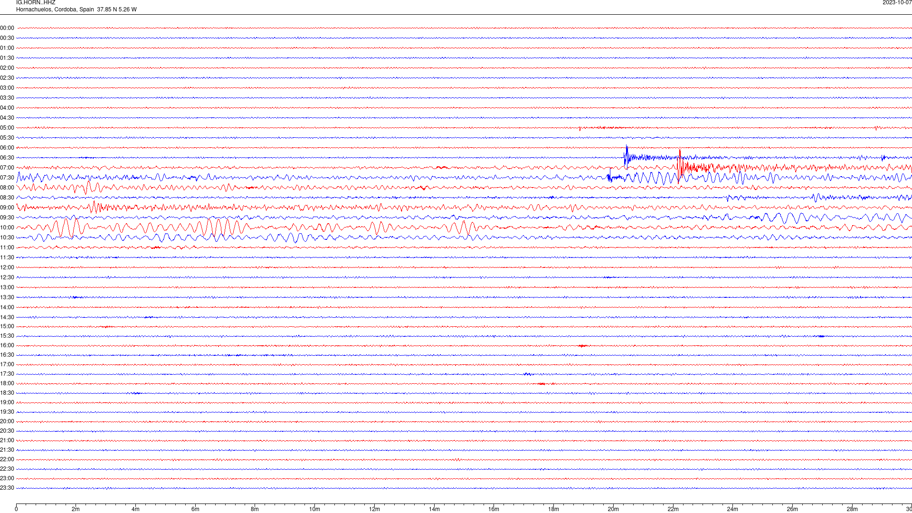Select the 06:30 time row label
Screen dimensions: 912x513
[7, 158]
